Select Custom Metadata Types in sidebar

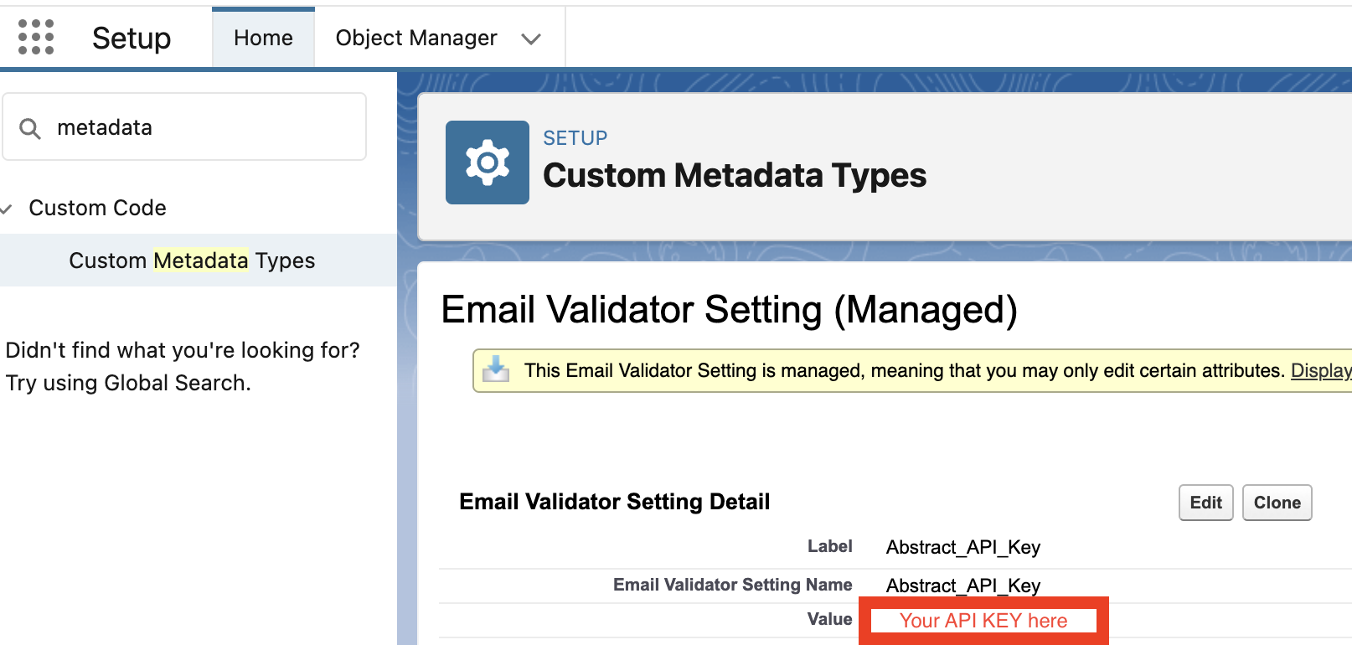[192, 261]
